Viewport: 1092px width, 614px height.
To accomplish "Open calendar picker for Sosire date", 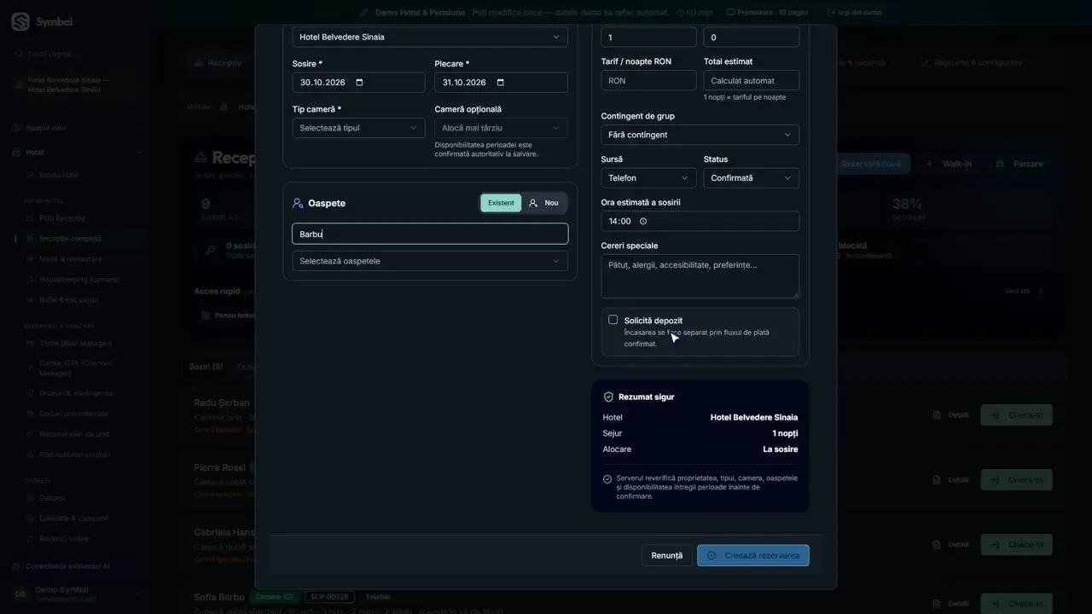I will 359,83.
